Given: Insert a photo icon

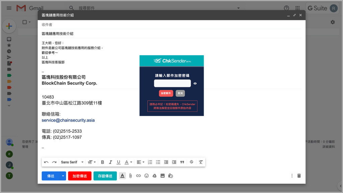Looking at the screenshot, I should coord(162,176).
